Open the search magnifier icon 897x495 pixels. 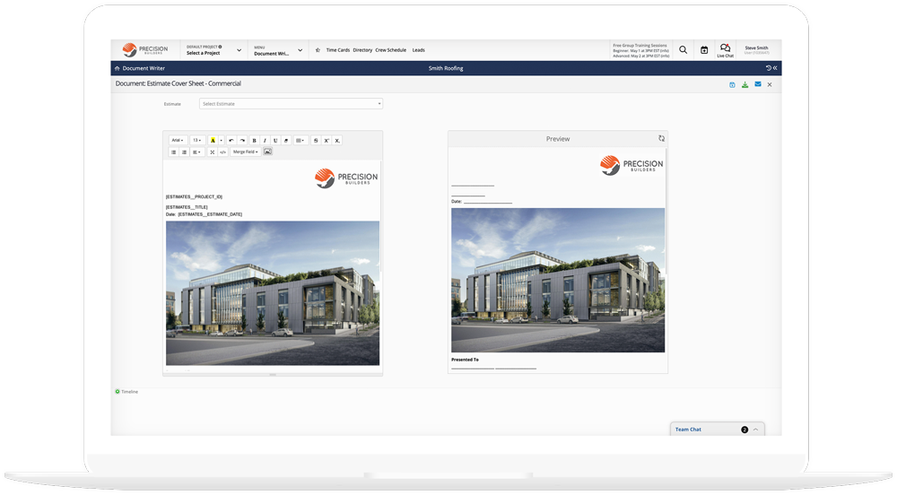point(684,50)
